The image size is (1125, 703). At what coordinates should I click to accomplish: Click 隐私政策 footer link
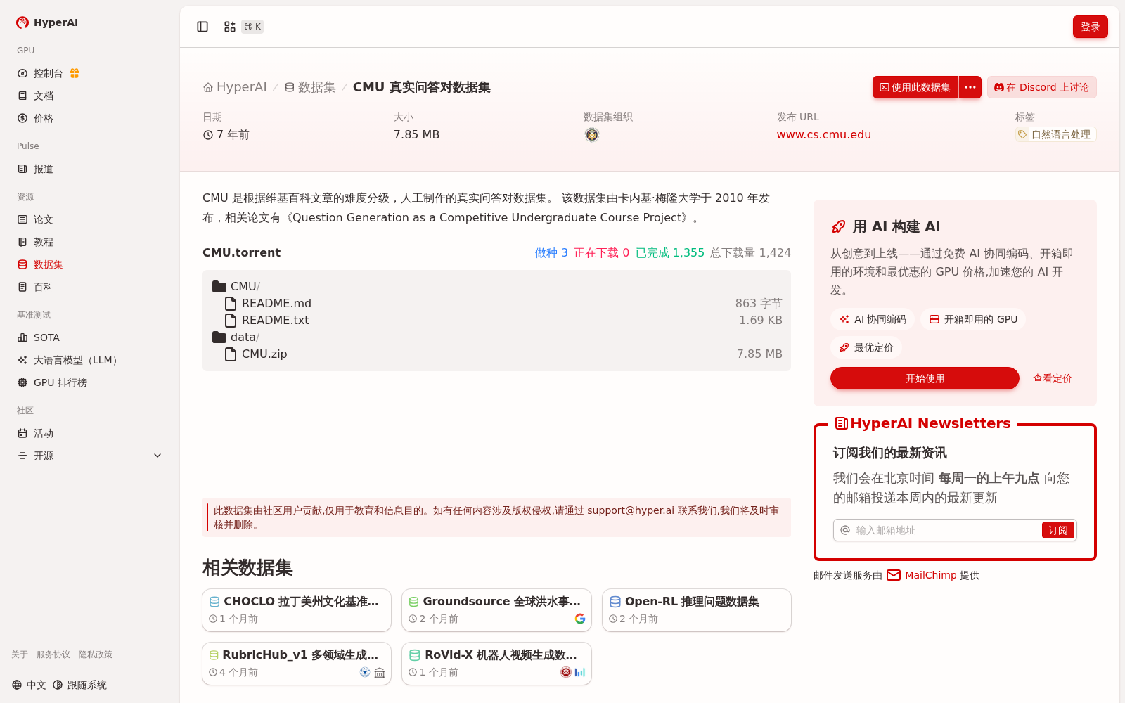[x=96, y=654]
